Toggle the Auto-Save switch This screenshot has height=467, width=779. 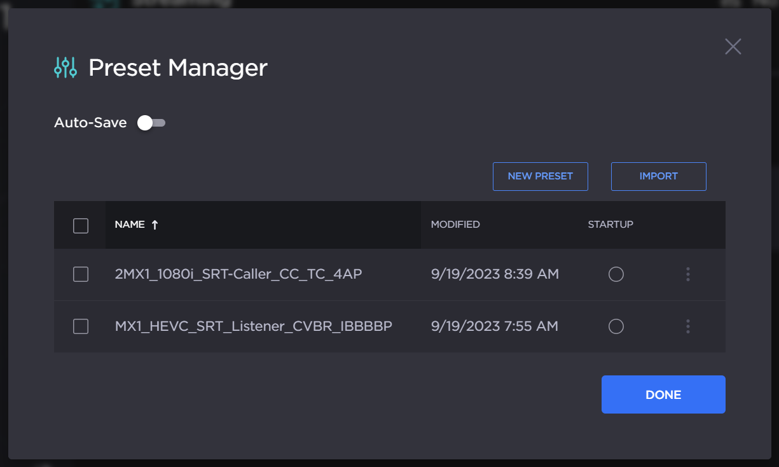tap(151, 123)
